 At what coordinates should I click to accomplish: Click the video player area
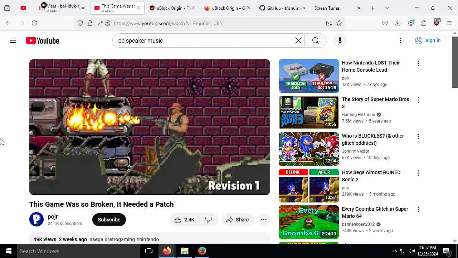click(x=150, y=127)
